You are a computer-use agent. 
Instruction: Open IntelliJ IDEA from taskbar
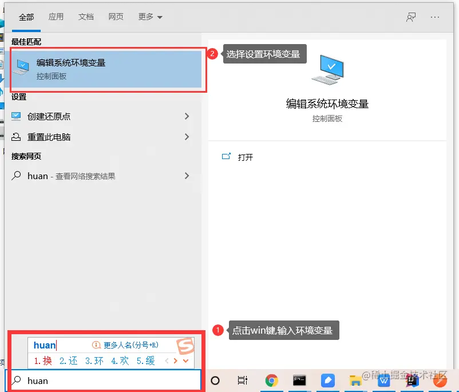click(x=411, y=381)
